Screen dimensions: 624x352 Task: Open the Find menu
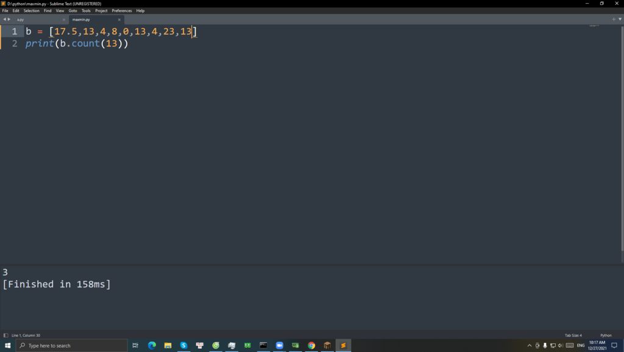tap(48, 11)
